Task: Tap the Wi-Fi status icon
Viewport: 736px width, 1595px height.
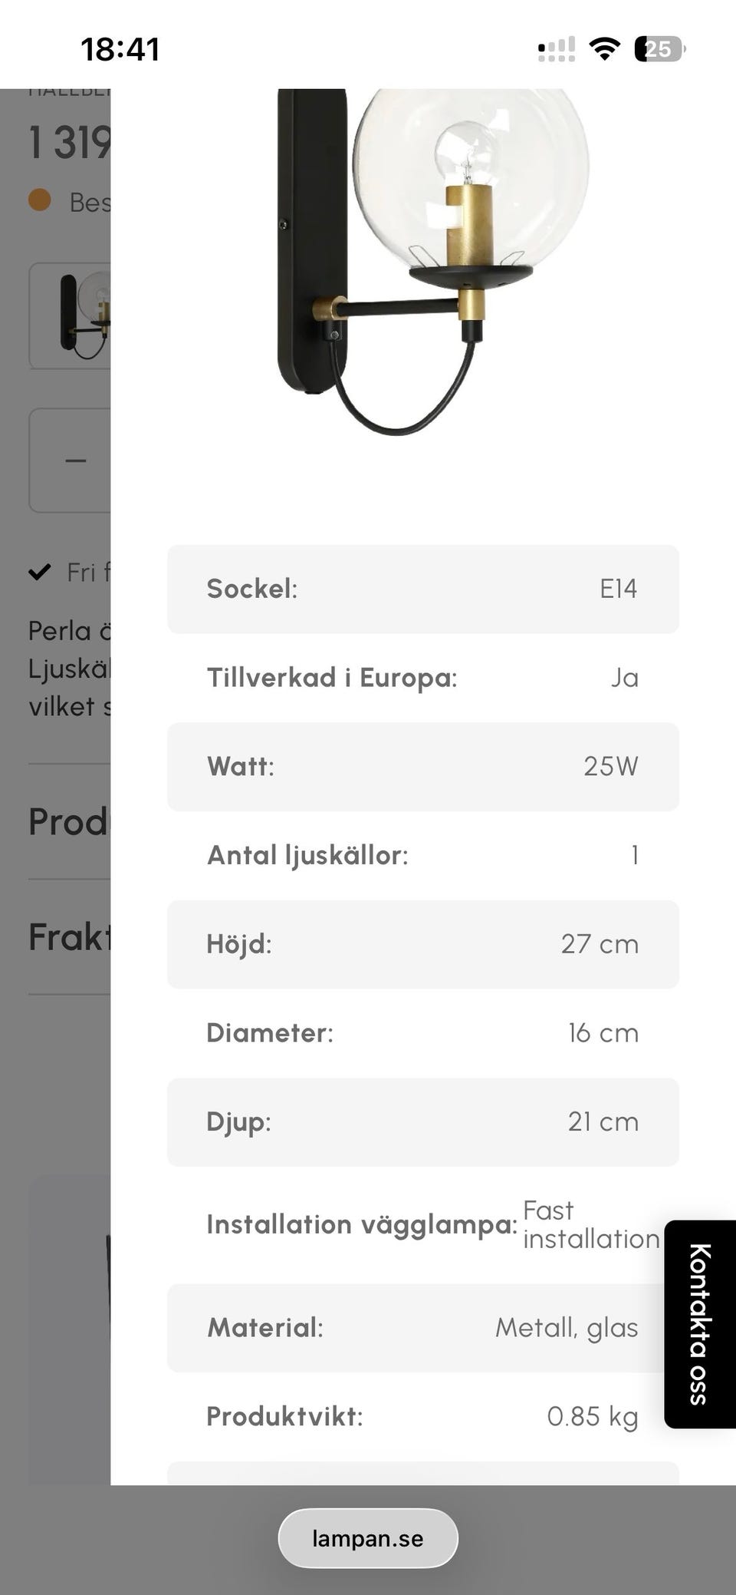Action: (x=605, y=49)
